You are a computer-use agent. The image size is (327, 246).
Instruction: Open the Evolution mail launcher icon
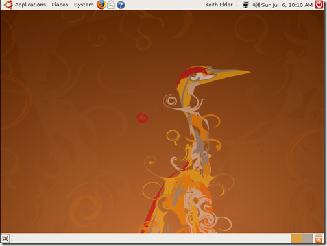(111, 5)
